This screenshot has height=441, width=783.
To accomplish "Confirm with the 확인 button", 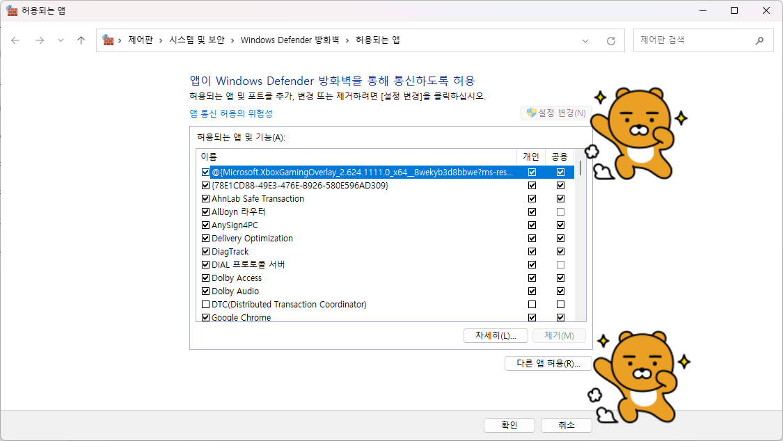I will pyautogui.click(x=509, y=425).
